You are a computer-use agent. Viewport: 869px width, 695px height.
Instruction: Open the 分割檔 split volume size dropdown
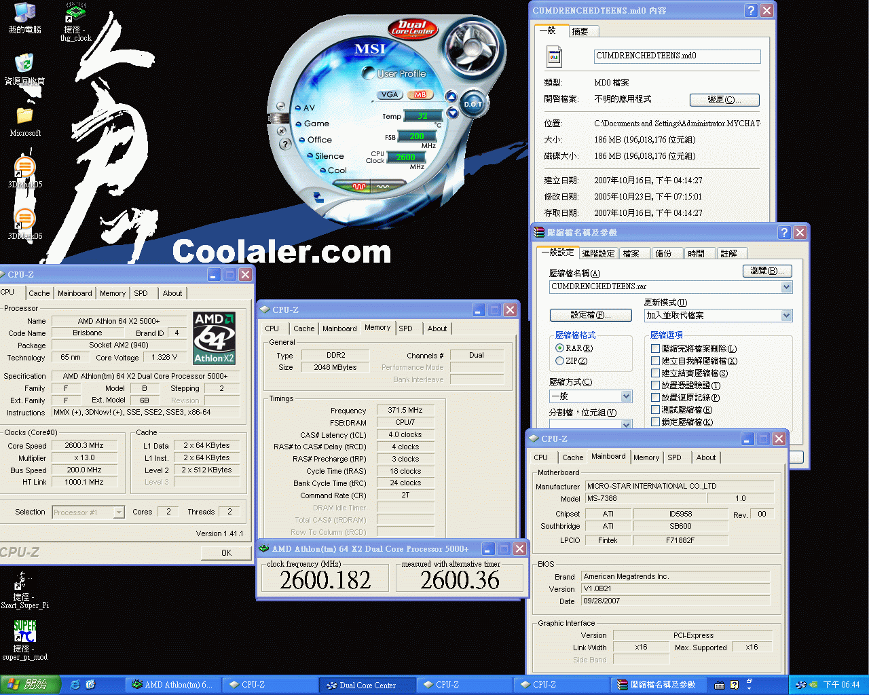point(626,424)
